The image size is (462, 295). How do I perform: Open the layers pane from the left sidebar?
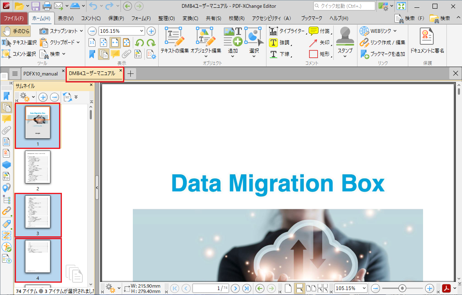7,165
